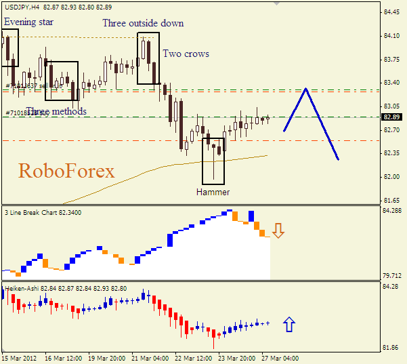This screenshot has height=364, width=407.
Task: Select the rectangle around the Hammer candle
Action: (213, 161)
